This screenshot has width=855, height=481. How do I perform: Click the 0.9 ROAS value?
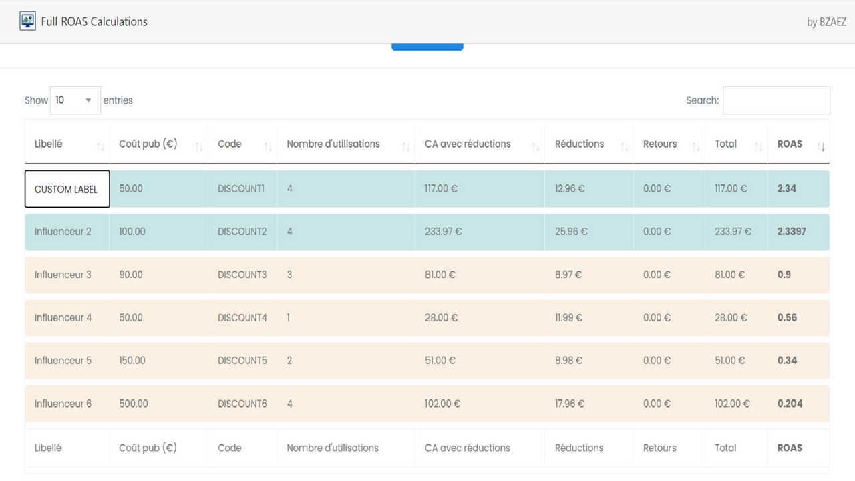click(784, 275)
